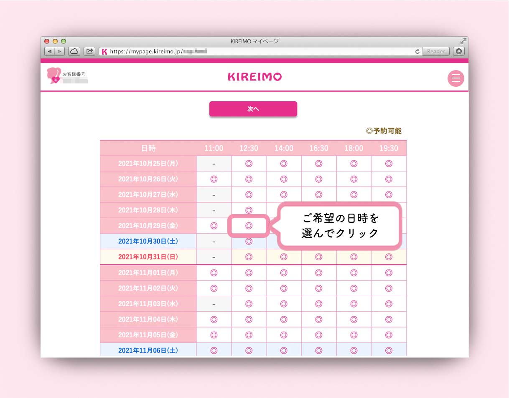Focus the mypage.kireimo.jp address field

pyautogui.click(x=261, y=52)
